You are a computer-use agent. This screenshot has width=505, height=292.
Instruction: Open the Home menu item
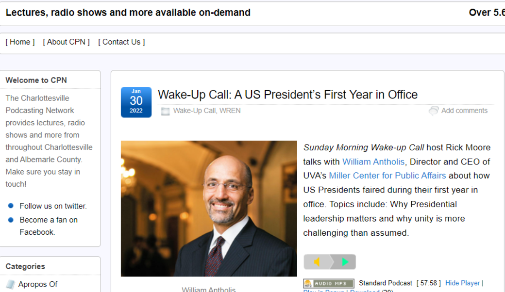click(x=19, y=42)
